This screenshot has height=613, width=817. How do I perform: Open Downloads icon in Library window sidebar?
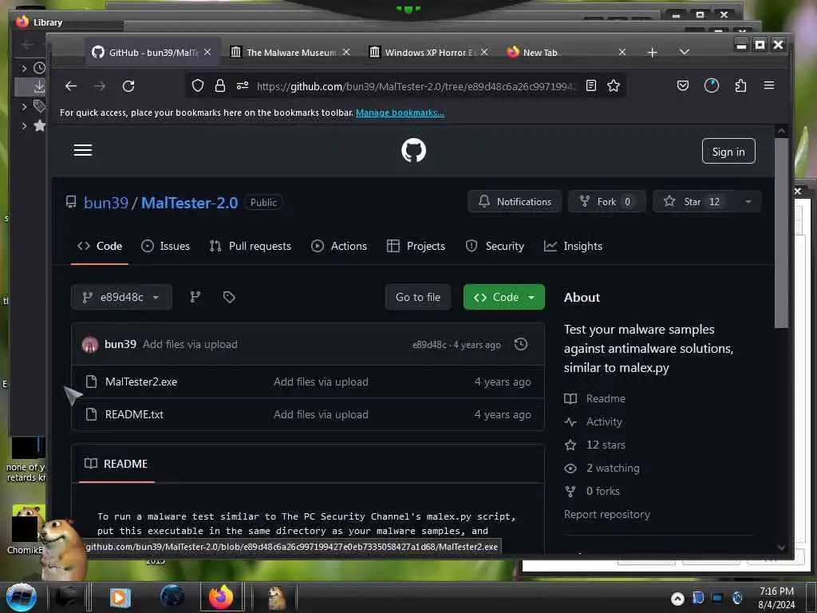pyautogui.click(x=39, y=87)
